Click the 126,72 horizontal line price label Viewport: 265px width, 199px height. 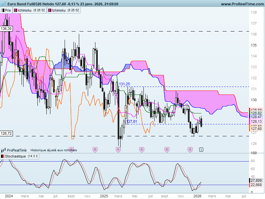tap(6, 134)
